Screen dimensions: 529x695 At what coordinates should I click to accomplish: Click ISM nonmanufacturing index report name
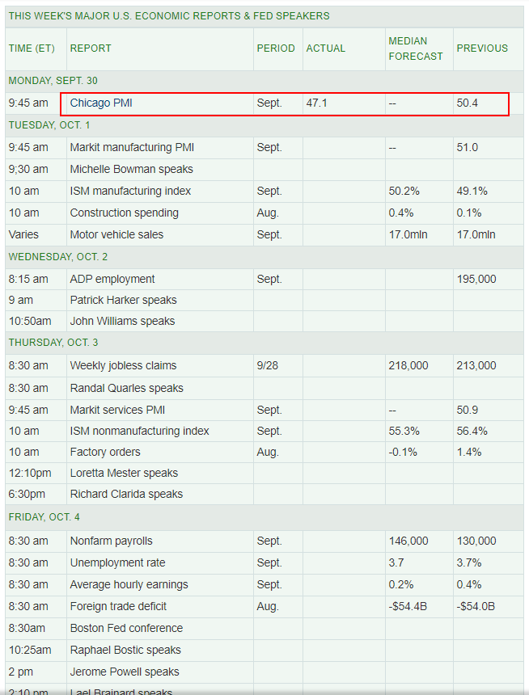click(x=139, y=432)
